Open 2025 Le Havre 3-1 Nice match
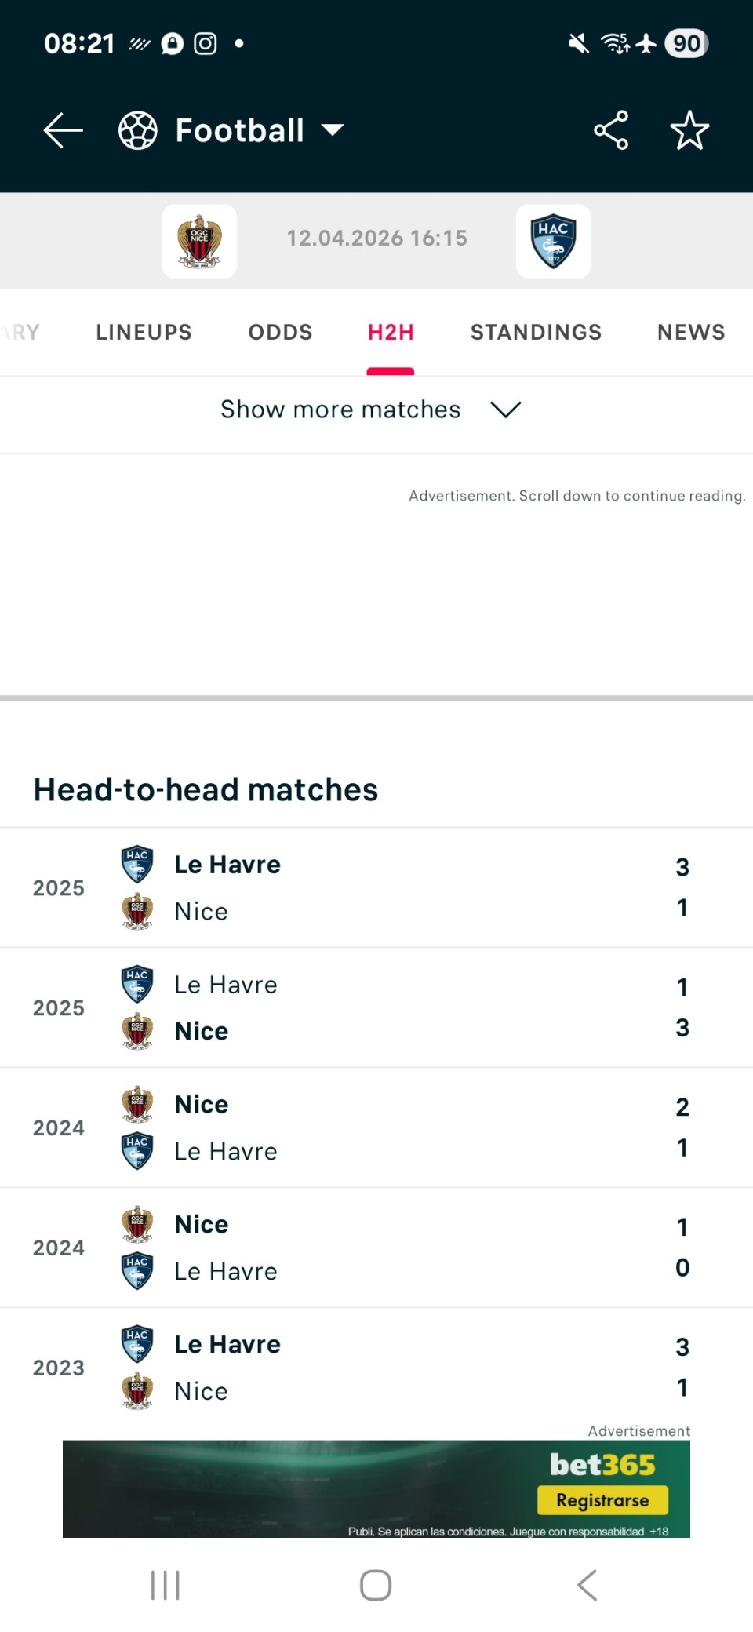 click(x=376, y=887)
